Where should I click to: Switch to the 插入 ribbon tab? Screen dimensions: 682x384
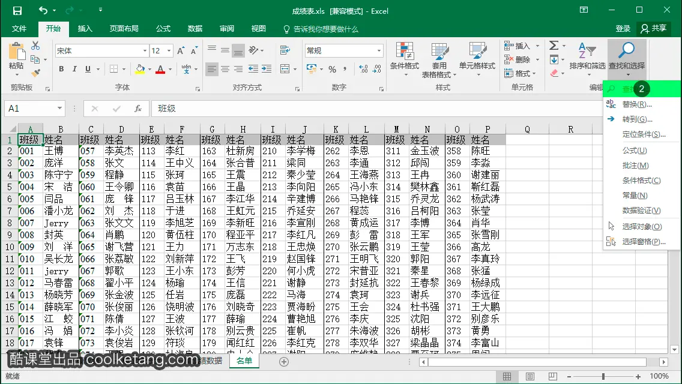pos(85,29)
